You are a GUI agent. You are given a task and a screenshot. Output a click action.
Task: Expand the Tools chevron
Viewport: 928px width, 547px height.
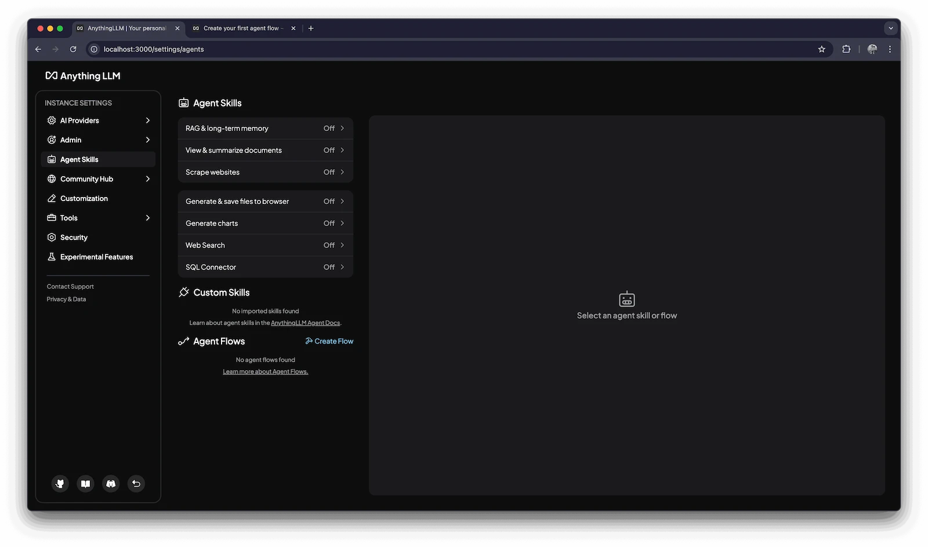coord(148,218)
